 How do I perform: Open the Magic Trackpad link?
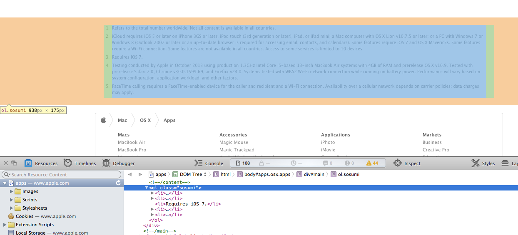[237, 150]
